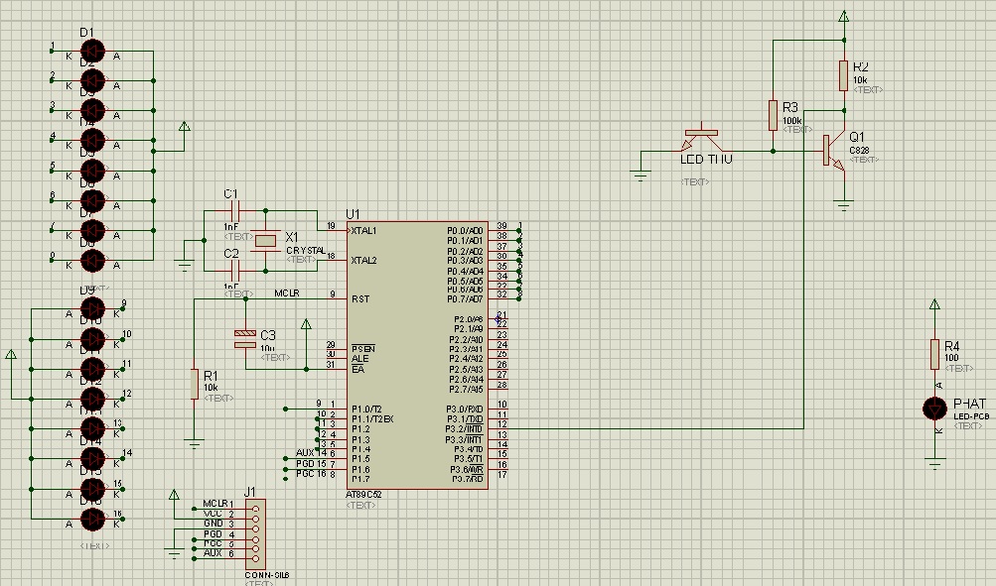Click the power terminal arrow above R2

click(843, 17)
